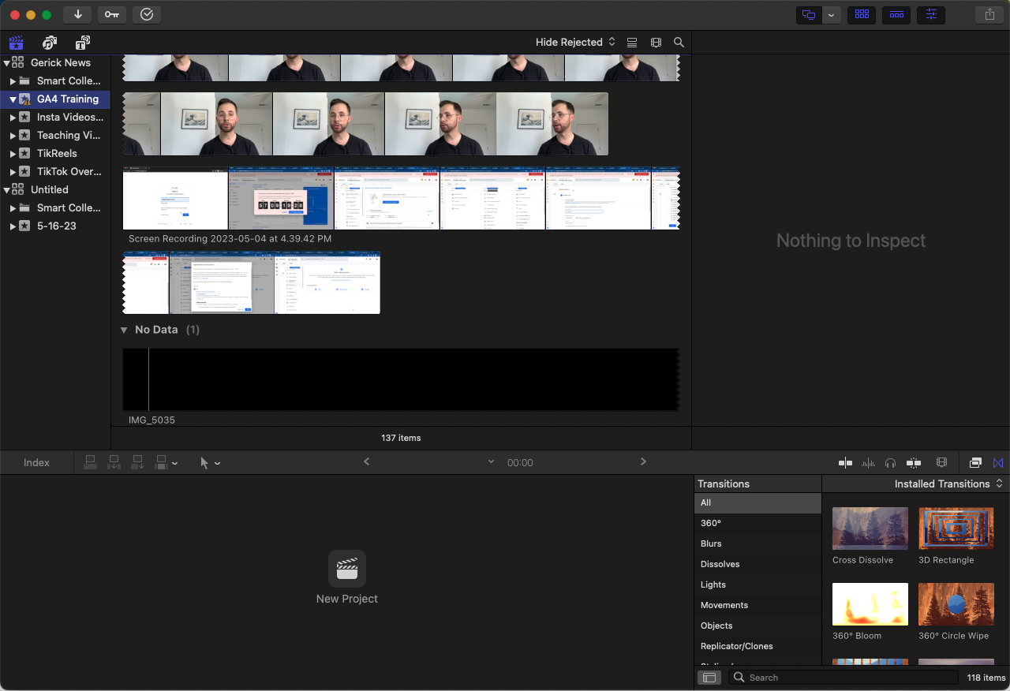Viewport: 1010px width, 691px height.
Task: Select the GA4 Training event
Action: point(68,99)
